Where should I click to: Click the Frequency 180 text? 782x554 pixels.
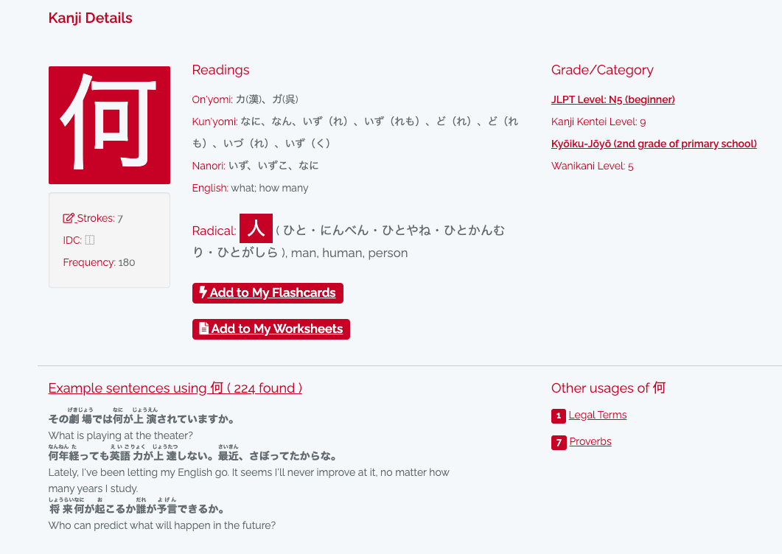pyautogui.click(x=99, y=262)
